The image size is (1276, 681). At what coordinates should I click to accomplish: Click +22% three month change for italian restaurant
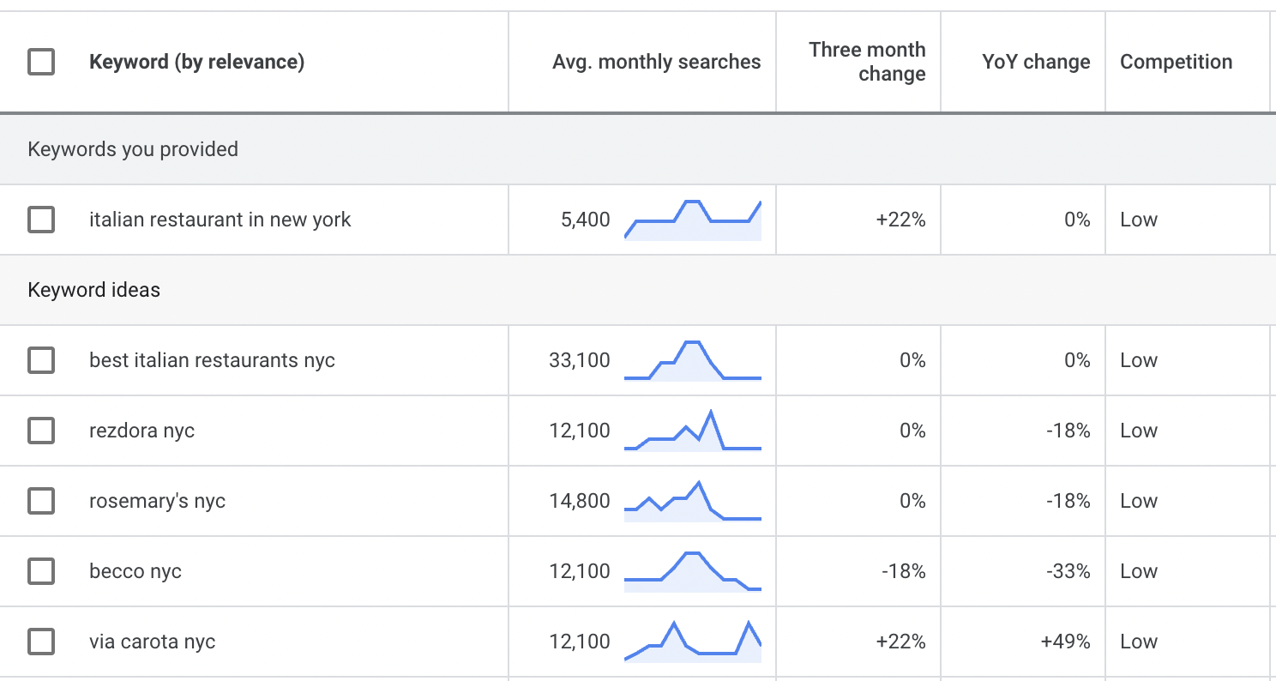[x=900, y=220]
